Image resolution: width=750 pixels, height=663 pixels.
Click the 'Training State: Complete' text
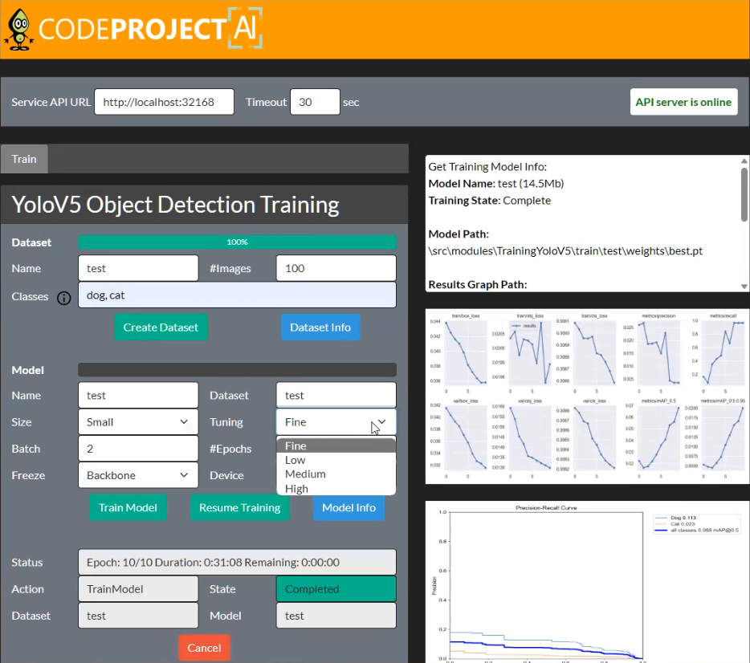[489, 201]
